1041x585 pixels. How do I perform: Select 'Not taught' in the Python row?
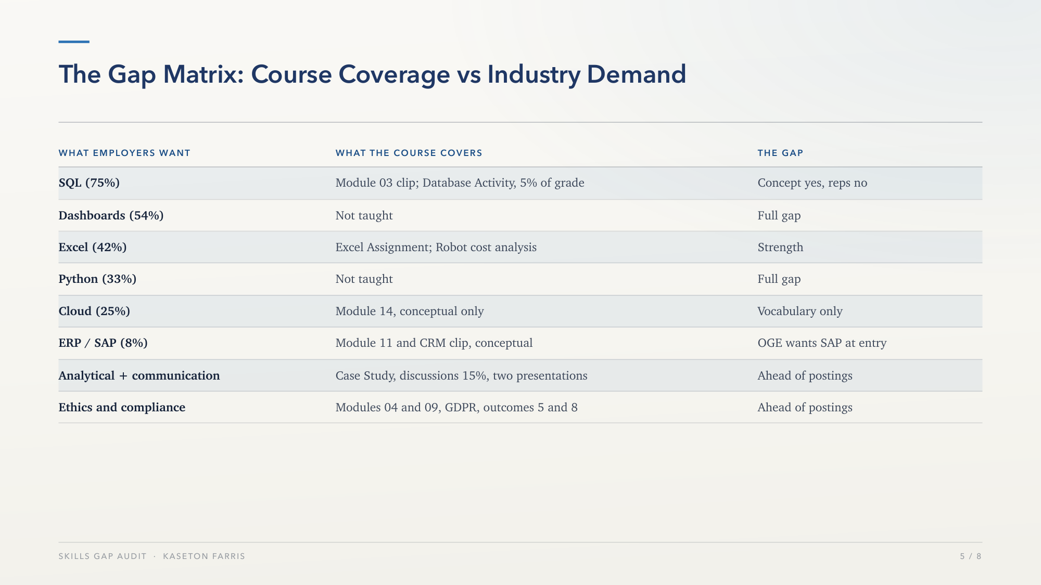364,279
